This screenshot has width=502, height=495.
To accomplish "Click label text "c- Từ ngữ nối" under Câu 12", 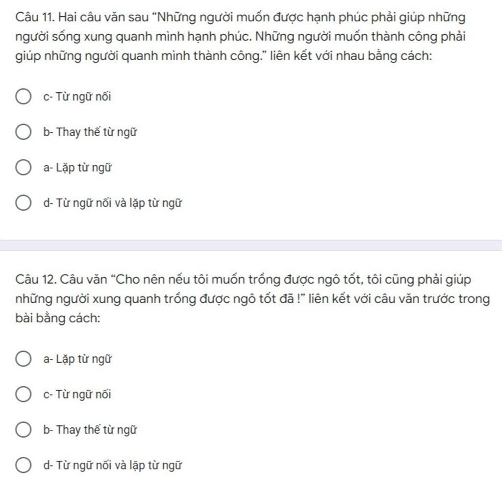I will 77,394.
